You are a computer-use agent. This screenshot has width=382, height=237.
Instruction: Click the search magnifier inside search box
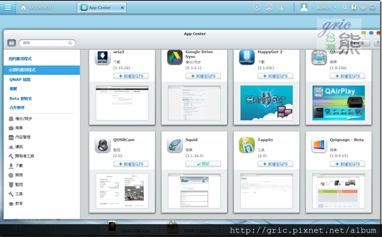click(x=70, y=43)
